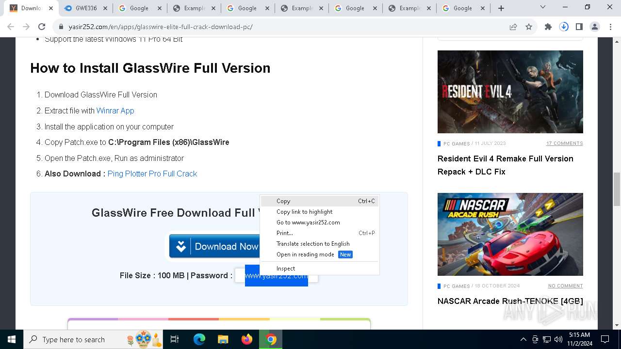Open the NASCAR Arcade Rush-TENOKE title
This screenshot has width=621, height=349.
click(510, 301)
